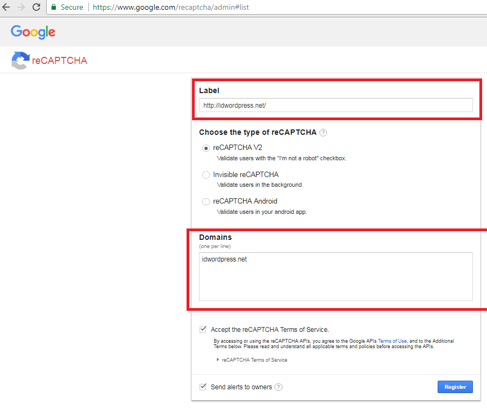Pick the reCAPTCHA Android radio option
Viewport: 487px width, 418px height.
point(206,202)
